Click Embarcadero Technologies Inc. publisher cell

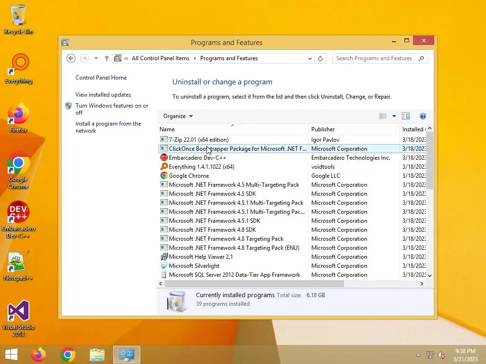coord(351,157)
